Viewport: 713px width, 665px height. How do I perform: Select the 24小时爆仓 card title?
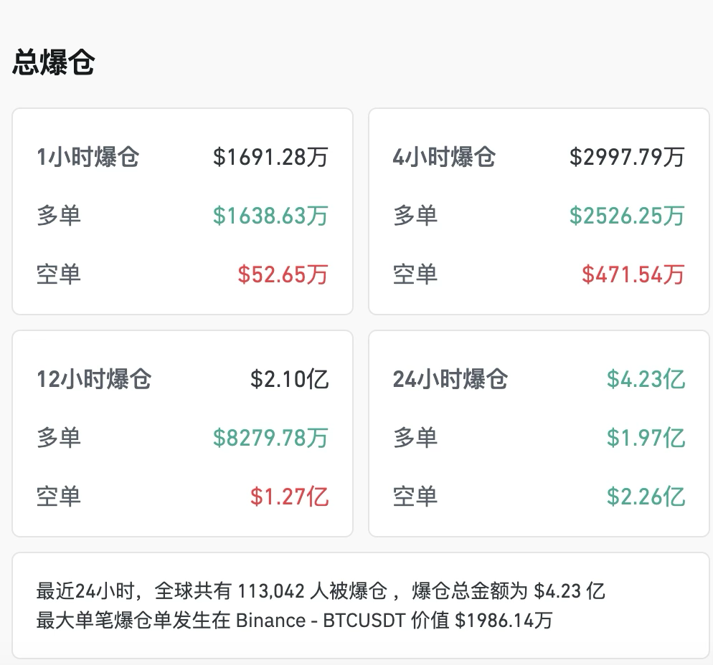[450, 379]
